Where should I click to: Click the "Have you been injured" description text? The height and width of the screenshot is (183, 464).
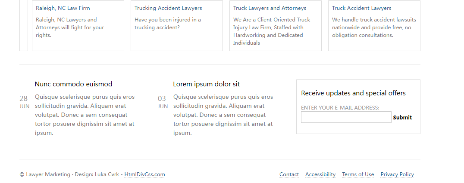(x=167, y=24)
